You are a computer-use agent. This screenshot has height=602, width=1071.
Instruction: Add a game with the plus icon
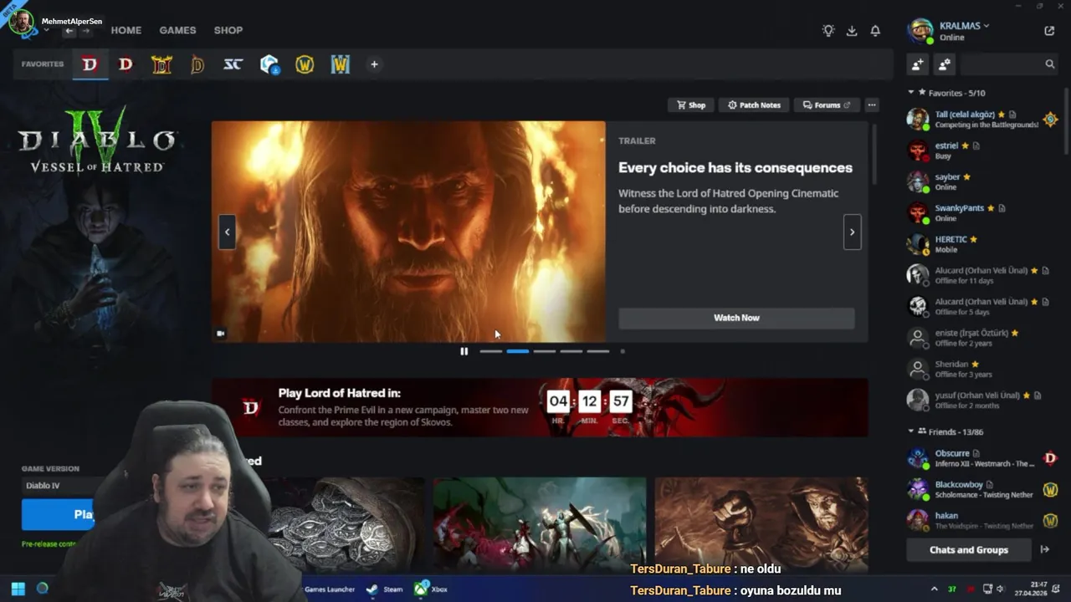374,64
